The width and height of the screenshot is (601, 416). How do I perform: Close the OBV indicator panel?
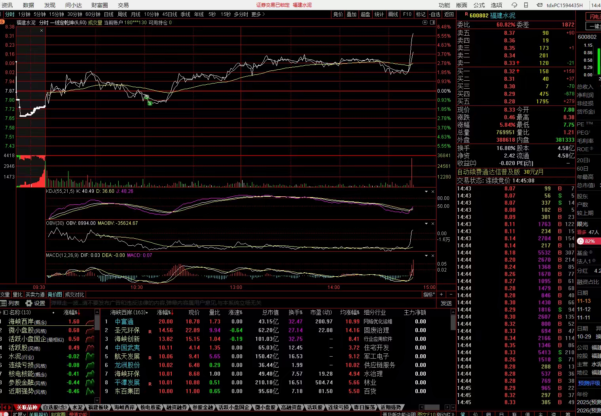click(x=433, y=224)
